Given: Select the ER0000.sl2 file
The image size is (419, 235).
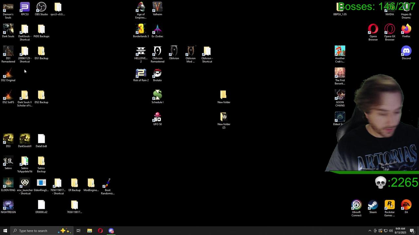Looking at the screenshot, I should [41, 207].
